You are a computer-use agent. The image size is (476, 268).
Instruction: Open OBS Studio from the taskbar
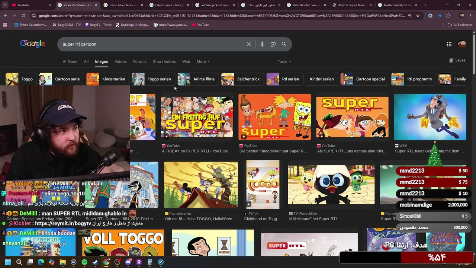tap(117, 262)
